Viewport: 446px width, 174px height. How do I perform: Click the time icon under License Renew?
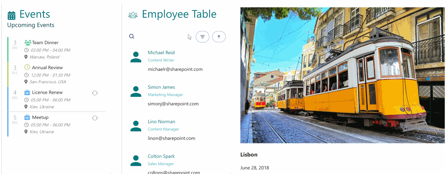(26, 100)
